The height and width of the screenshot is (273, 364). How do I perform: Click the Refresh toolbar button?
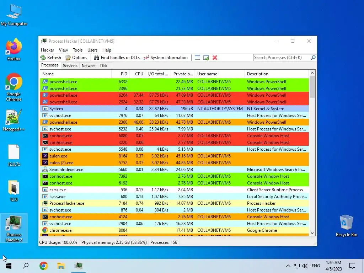[x=50, y=58]
